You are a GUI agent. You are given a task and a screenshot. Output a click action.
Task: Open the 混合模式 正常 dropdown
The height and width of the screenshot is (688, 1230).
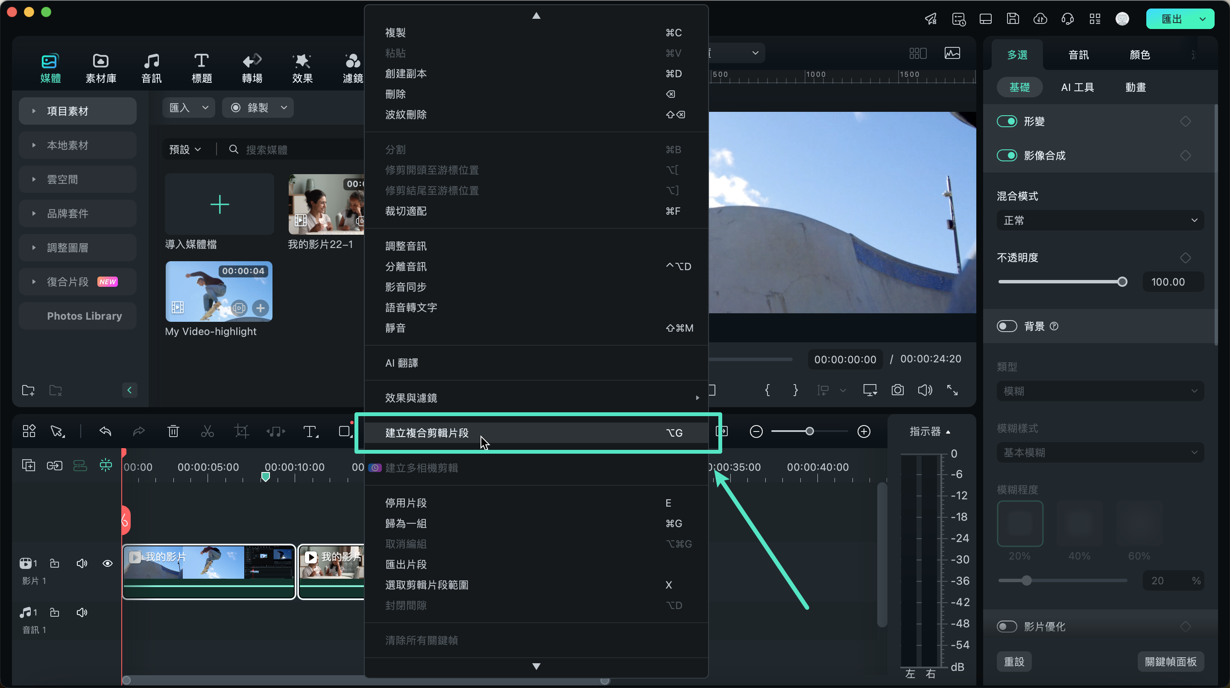(1100, 220)
